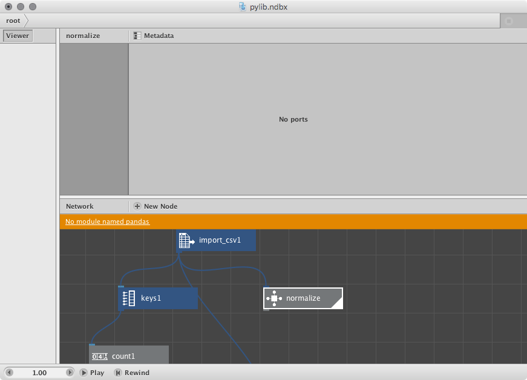Click the frame number field showing 1.00
This screenshot has height=380, width=527.
[x=39, y=373]
